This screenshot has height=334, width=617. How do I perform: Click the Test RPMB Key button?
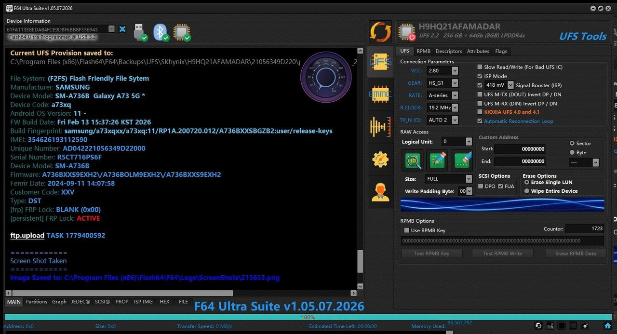click(x=431, y=254)
